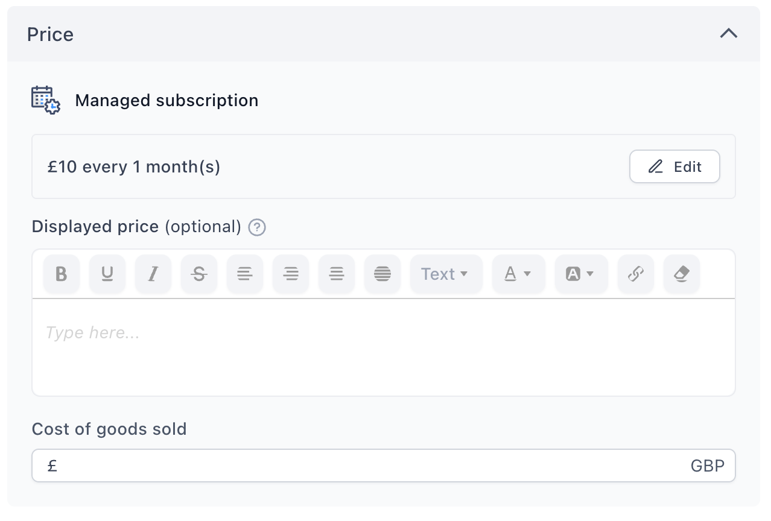Image resolution: width=771 pixels, height=521 pixels.
Task: Align text to the right
Action: click(291, 274)
